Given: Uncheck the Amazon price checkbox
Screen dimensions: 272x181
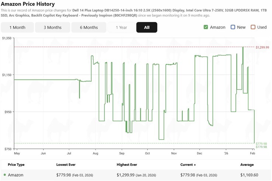Looking at the screenshot, I should [206, 27].
